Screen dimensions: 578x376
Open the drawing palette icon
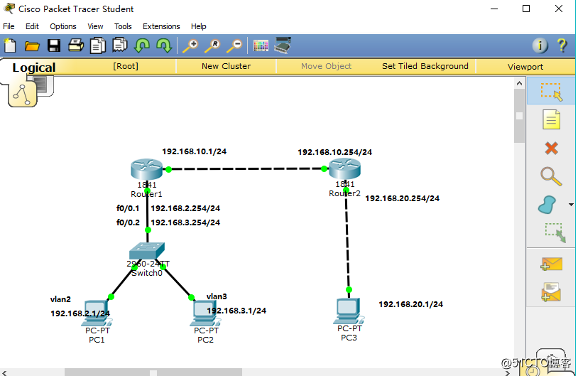click(261, 45)
